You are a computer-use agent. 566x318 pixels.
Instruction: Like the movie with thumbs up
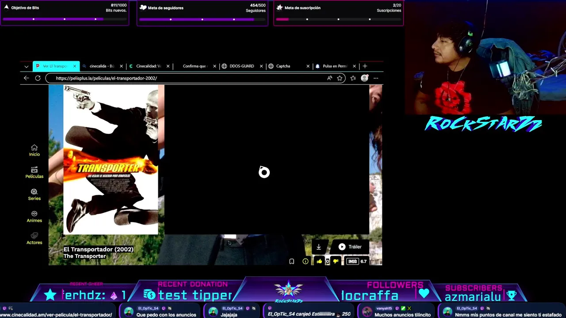tap(319, 261)
